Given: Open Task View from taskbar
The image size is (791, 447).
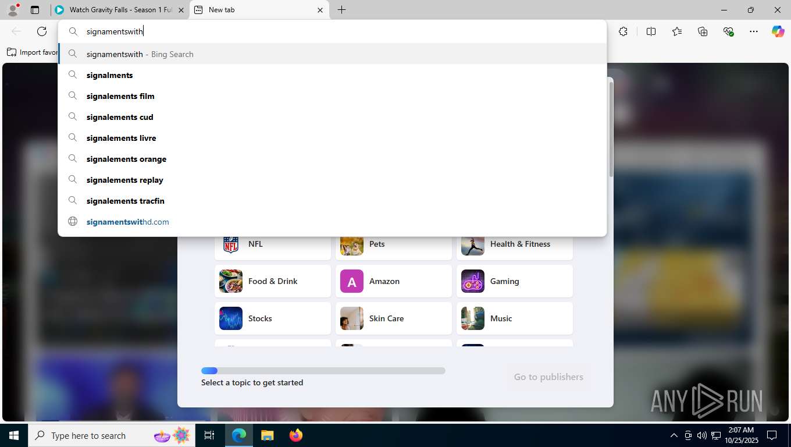Looking at the screenshot, I should 209,435.
